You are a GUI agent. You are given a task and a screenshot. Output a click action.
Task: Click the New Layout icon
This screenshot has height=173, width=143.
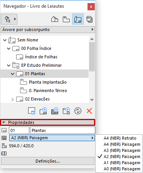(x=43, y=111)
